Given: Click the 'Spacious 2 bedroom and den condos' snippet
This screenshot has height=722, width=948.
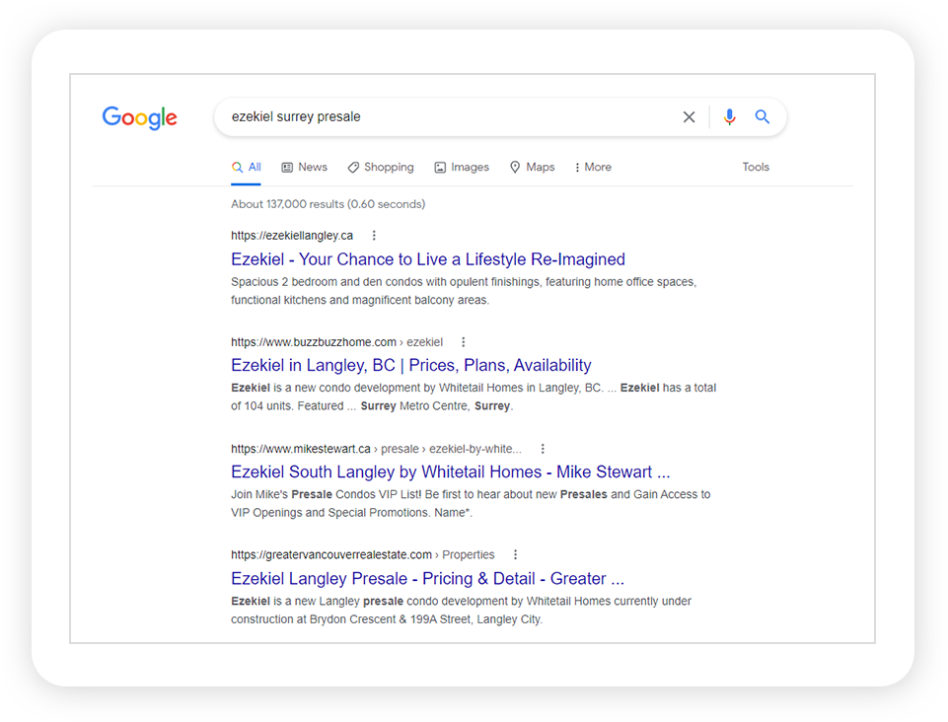Looking at the screenshot, I should (464, 291).
